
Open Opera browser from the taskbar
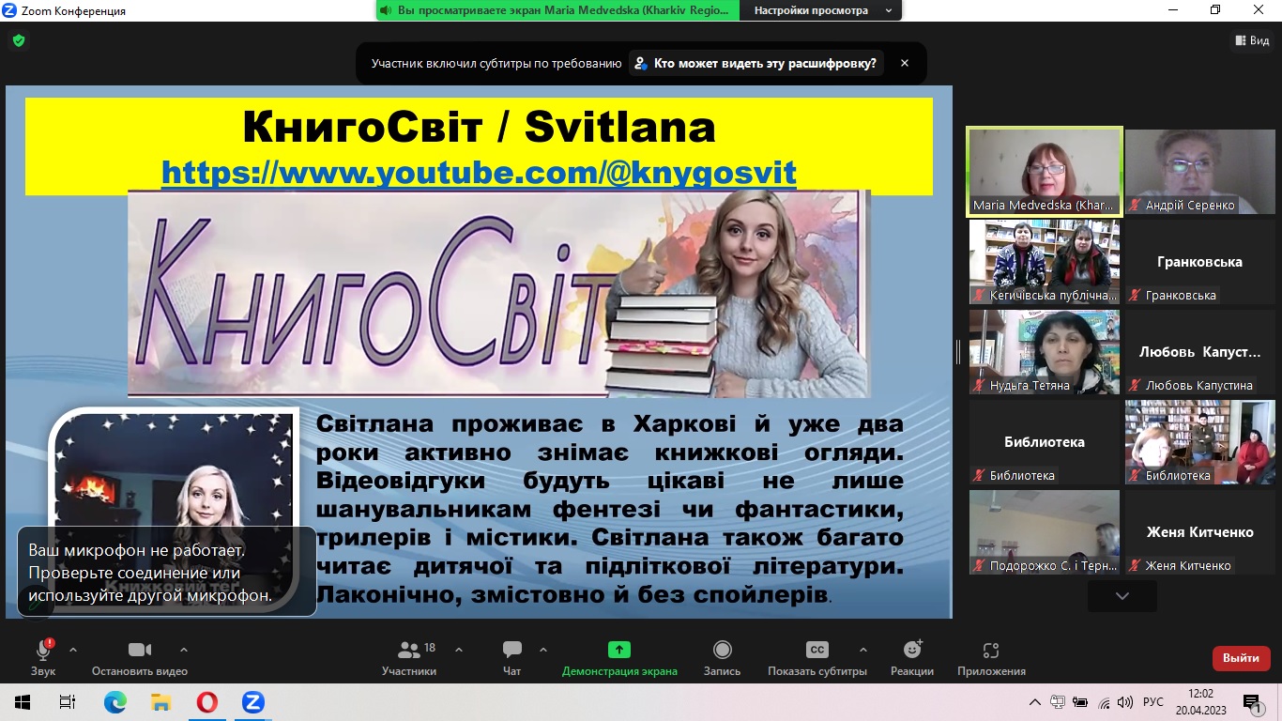coord(206,702)
